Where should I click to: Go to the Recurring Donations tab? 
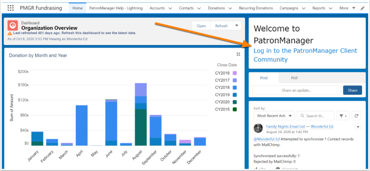[256, 8]
